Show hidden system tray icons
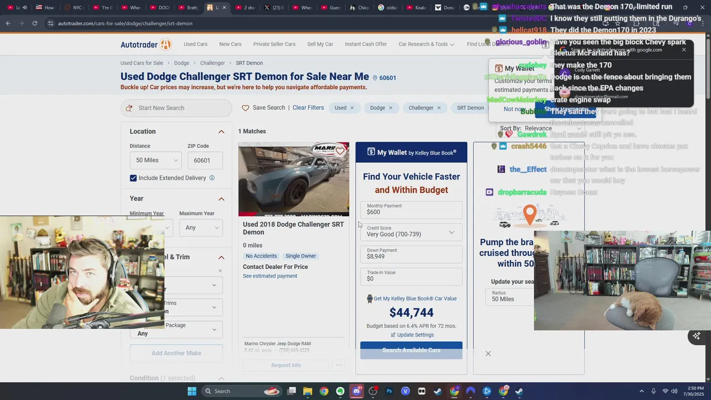Image resolution: width=711 pixels, height=400 pixels. click(x=642, y=391)
